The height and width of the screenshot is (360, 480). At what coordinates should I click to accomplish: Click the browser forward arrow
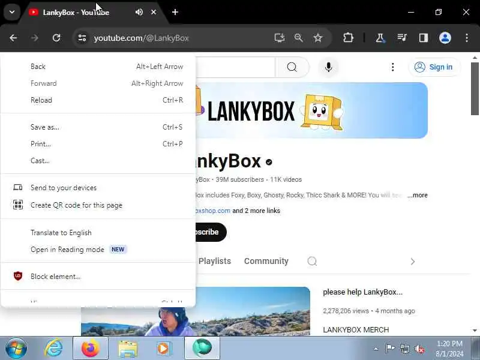(35, 38)
